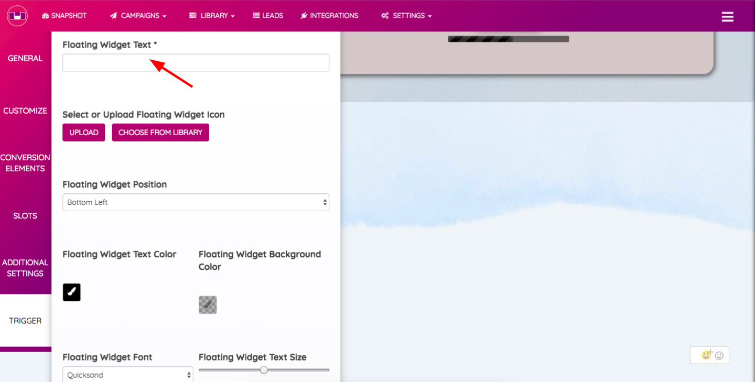Open the hamburger menu icon
Image resolution: width=755 pixels, height=382 pixels.
[727, 17]
